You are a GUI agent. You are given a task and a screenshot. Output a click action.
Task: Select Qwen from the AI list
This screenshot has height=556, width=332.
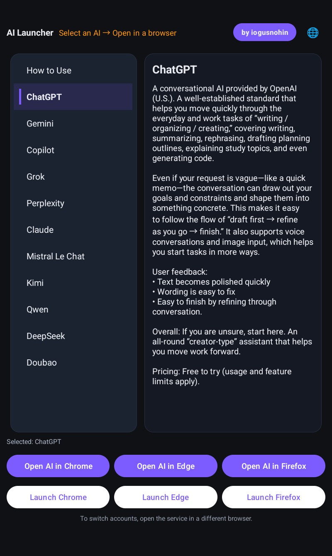tap(73, 309)
